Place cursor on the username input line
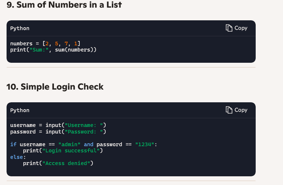The width and height of the screenshot is (283, 185). pyautogui.click(x=58, y=126)
